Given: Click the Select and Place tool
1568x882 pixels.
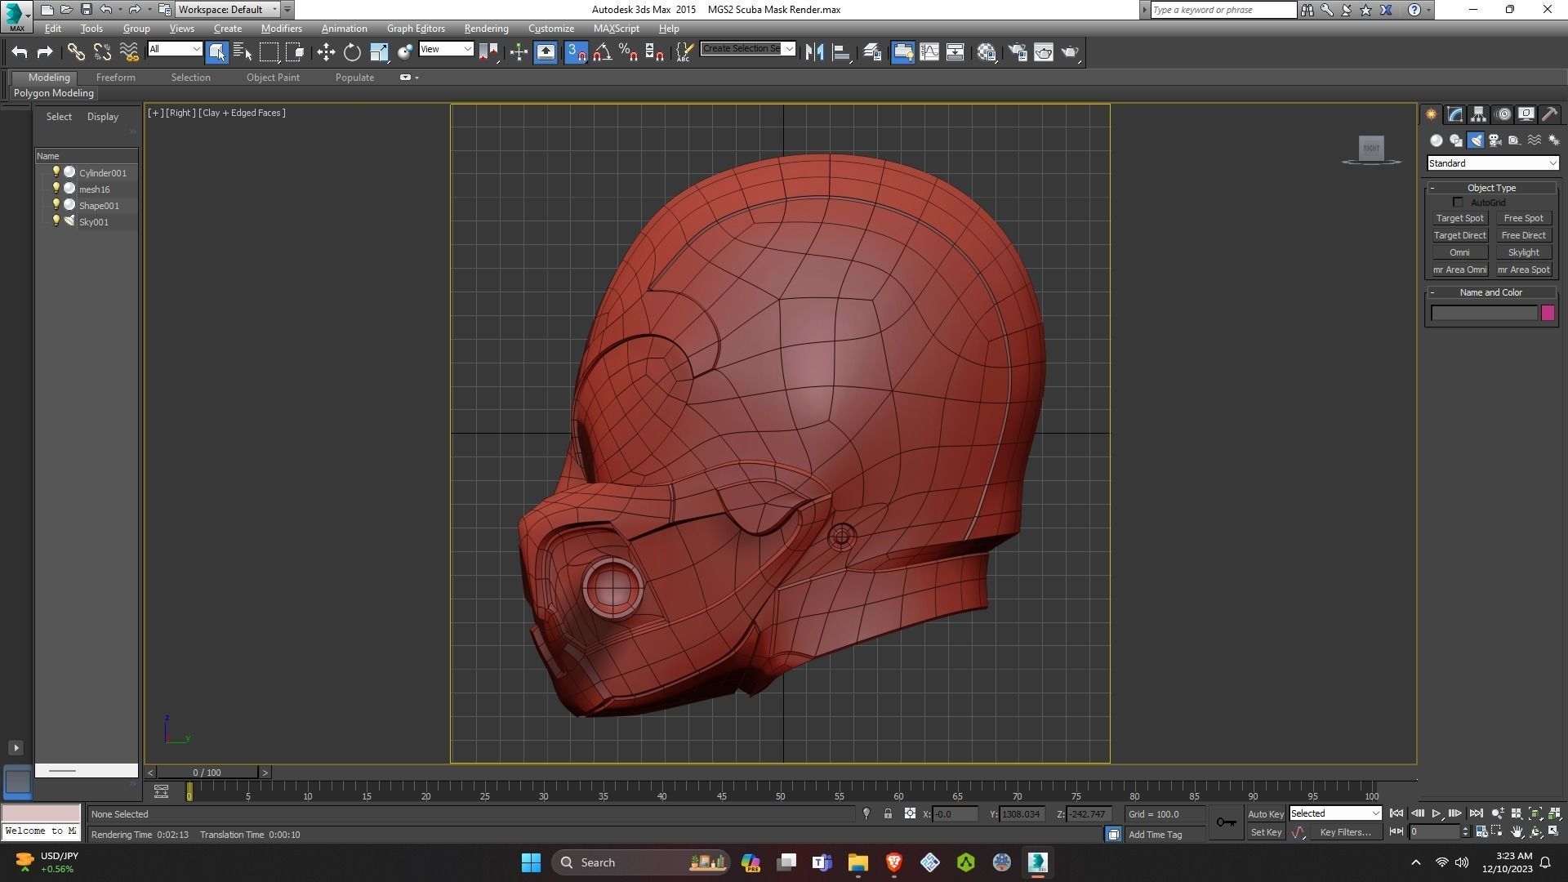Looking at the screenshot, I should [x=404, y=52].
